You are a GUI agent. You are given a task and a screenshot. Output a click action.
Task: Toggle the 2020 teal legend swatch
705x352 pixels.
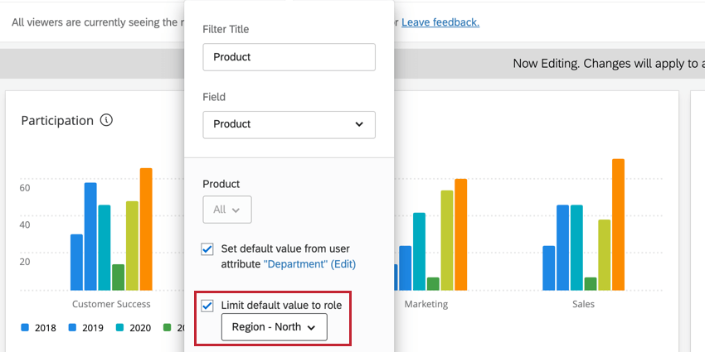click(119, 328)
